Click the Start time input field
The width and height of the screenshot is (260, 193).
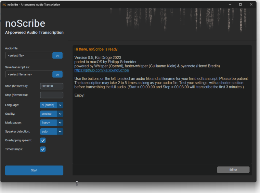pos(51,86)
